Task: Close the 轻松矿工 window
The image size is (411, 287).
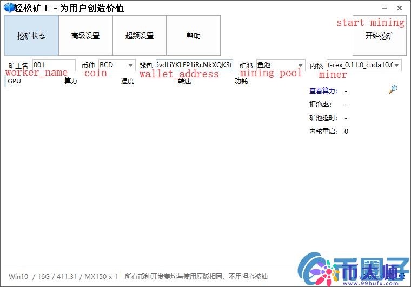Action: coord(400,8)
